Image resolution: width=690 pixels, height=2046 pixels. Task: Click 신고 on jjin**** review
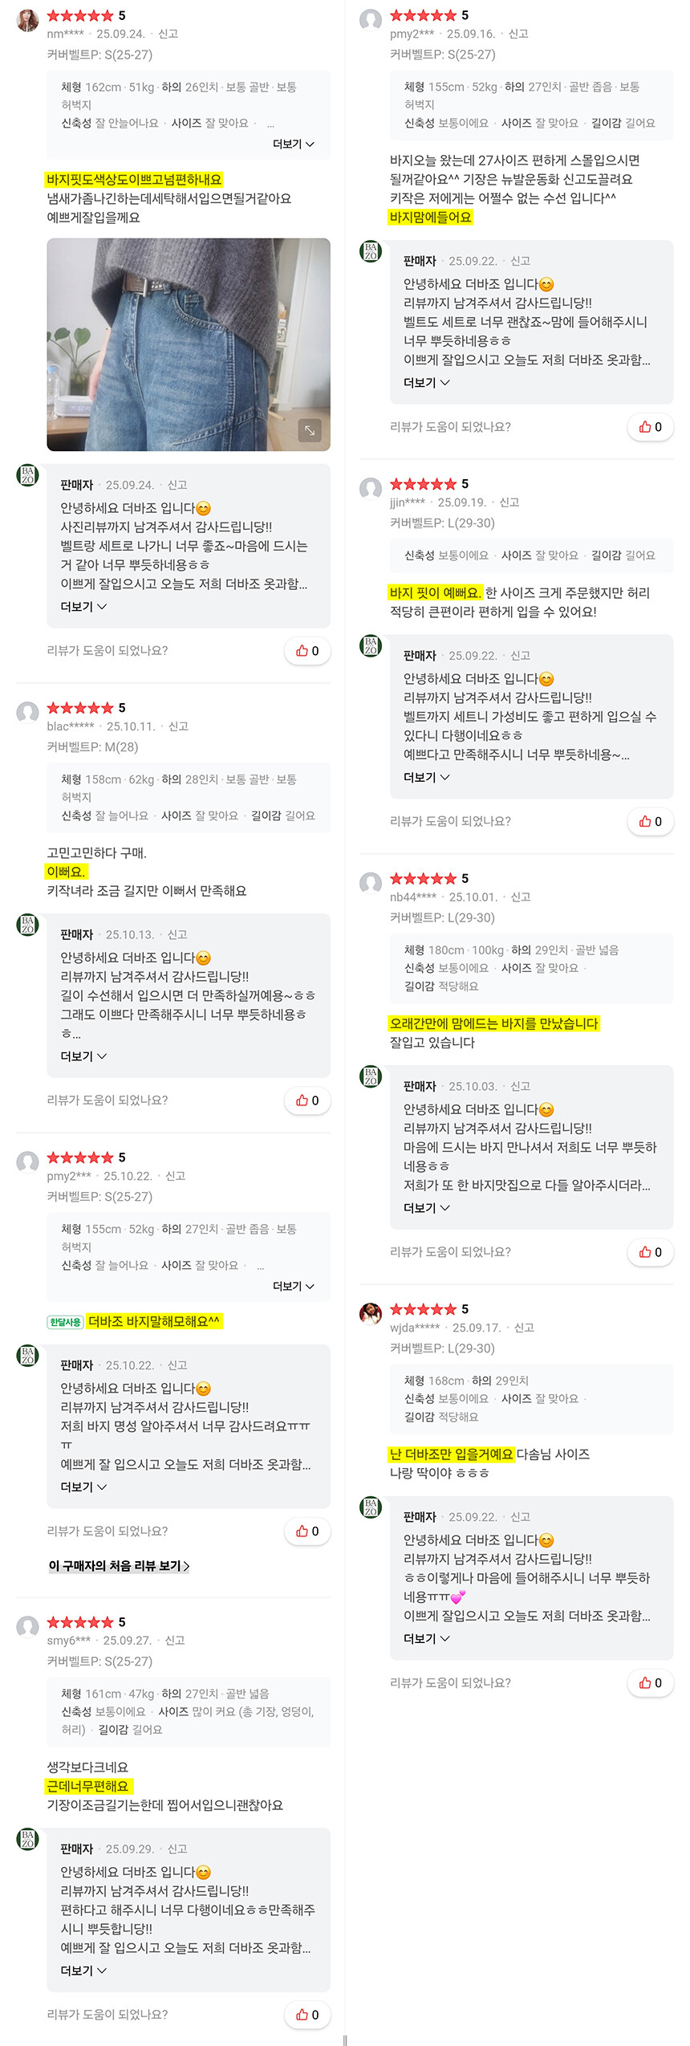tap(509, 502)
